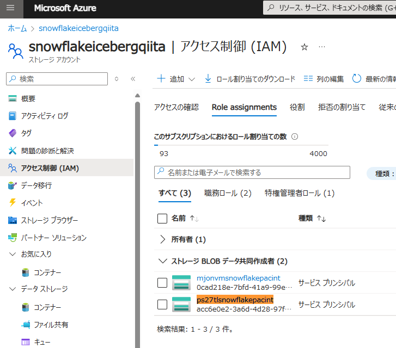396x348 pixels.
Task: Switch to アクセスの確認 tab
Action: coord(176,107)
